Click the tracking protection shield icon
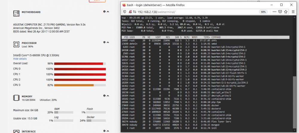 click(125, 12)
